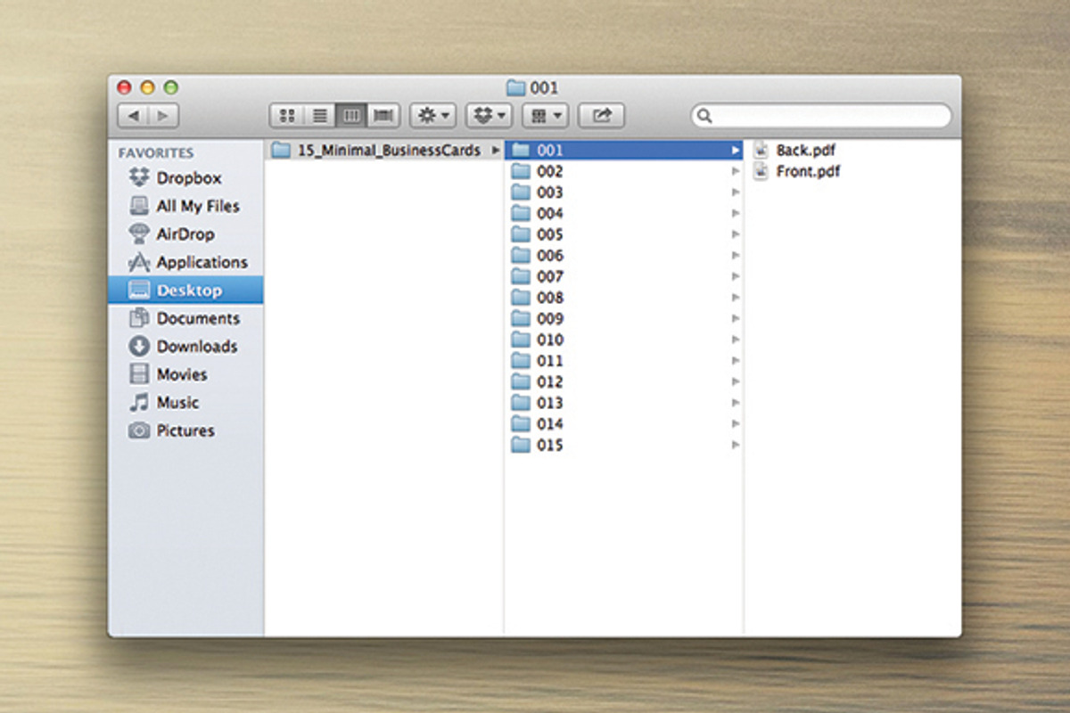Switch to list view
1070x713 pixels.
(x=320, y=116)
